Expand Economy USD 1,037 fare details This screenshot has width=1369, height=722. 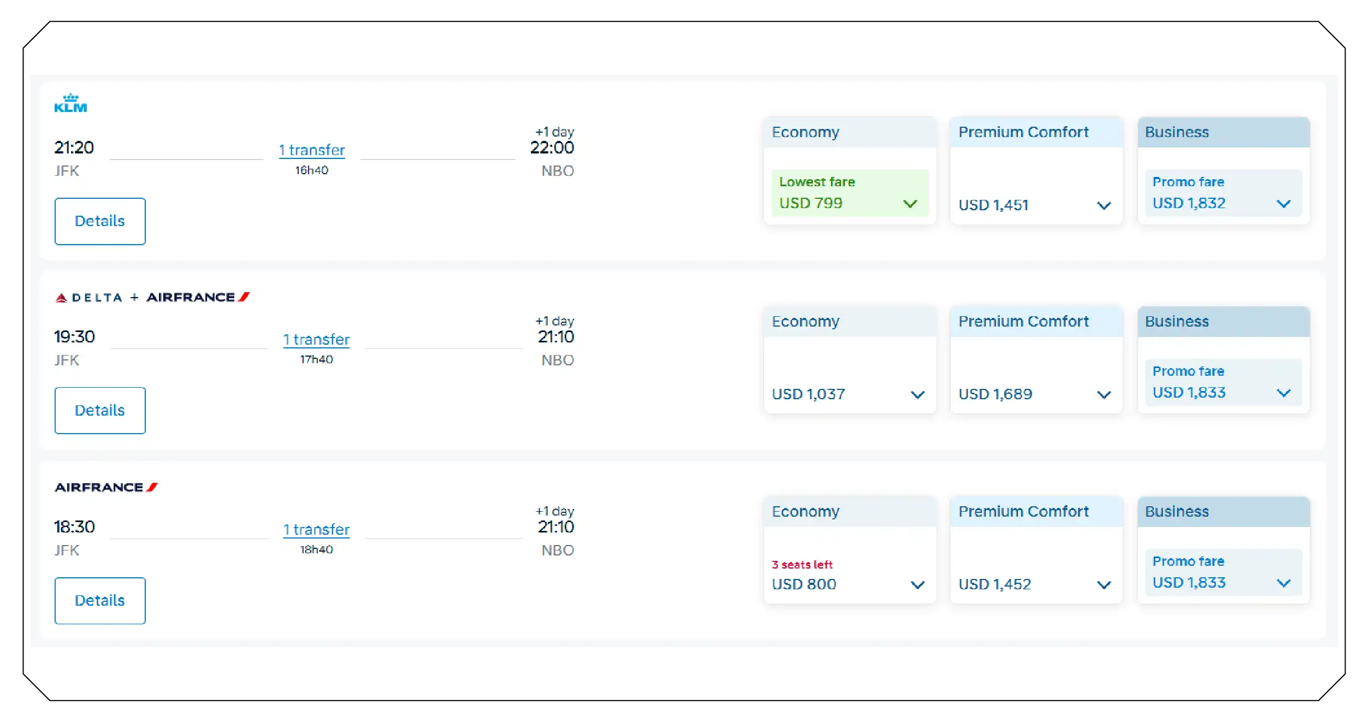tap(917, 394)
